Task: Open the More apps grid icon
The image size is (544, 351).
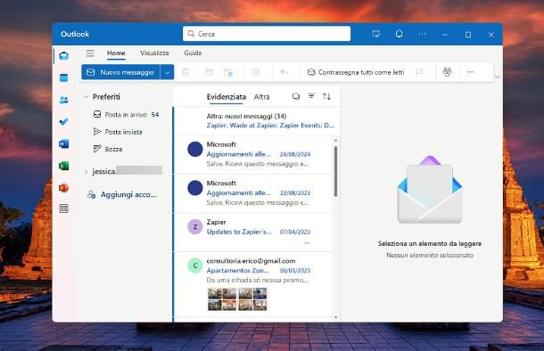Action: click(64, 208)
